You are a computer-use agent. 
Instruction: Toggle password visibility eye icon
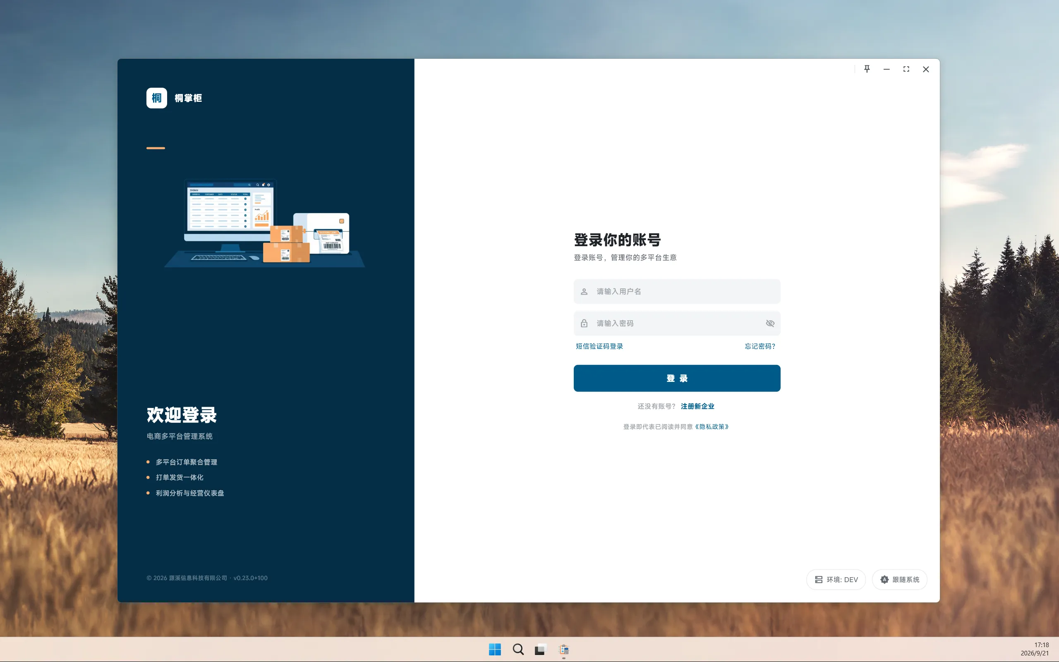point(770,324)
